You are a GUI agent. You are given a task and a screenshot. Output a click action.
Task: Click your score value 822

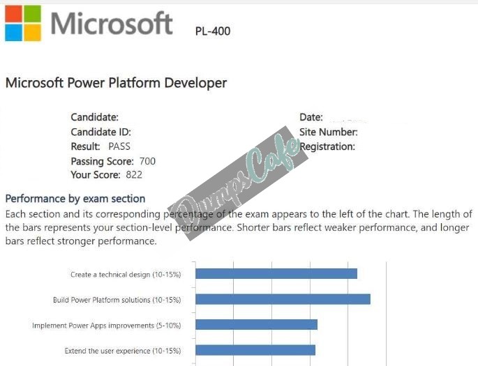click(x=134, y=175)
